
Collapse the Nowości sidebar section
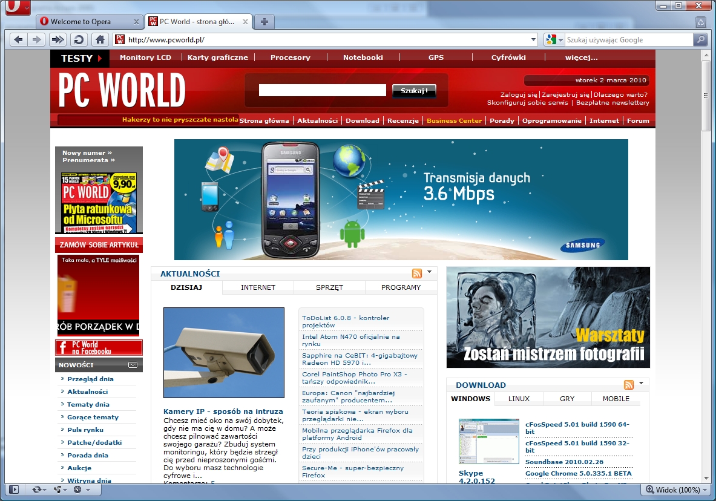click(x=133, y=365)
